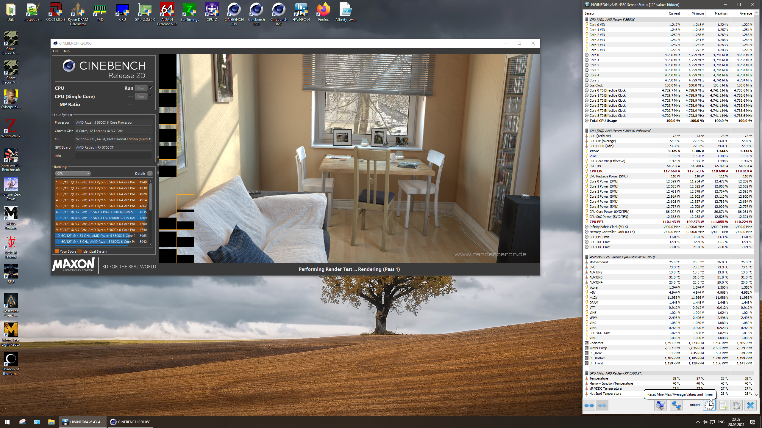The image size is (762, 428).
Task: Select ranking entry with score 4949
Action: pyautogui.click(x=101, y=182)
